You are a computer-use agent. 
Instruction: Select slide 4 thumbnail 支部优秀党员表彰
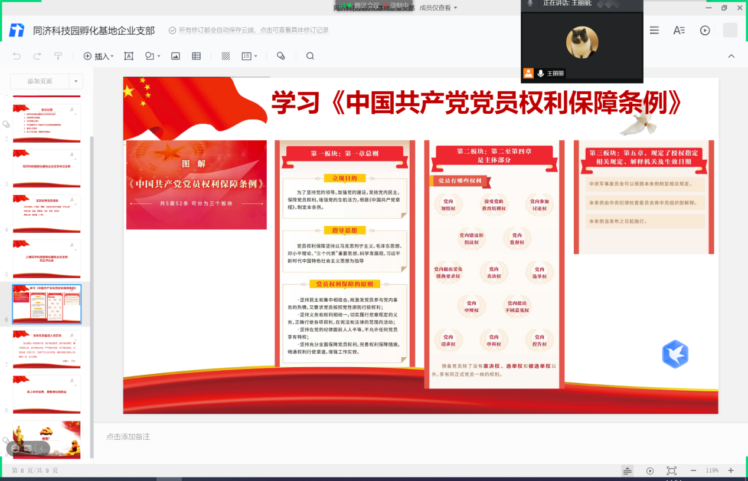point(47,214)
